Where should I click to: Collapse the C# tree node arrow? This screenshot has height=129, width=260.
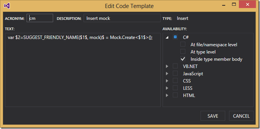click(x=167, y=38)
